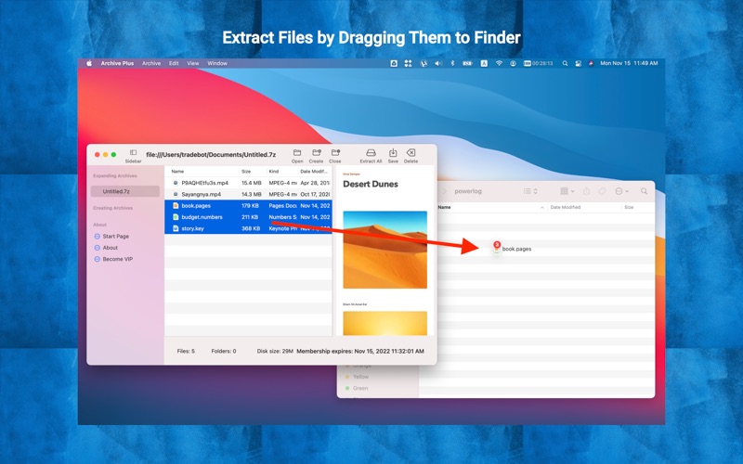Open the list view selector in Finder
Viewport: 743px width, 464px height.
(x=530, y=191)
